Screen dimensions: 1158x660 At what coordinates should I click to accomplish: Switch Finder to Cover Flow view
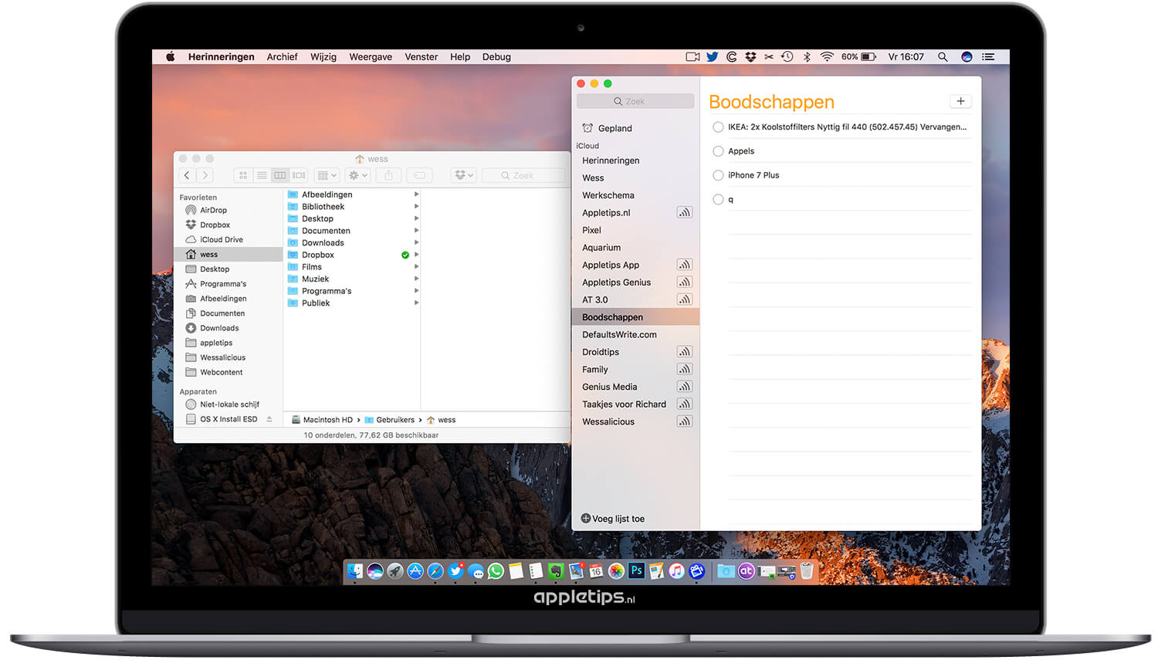299,175
